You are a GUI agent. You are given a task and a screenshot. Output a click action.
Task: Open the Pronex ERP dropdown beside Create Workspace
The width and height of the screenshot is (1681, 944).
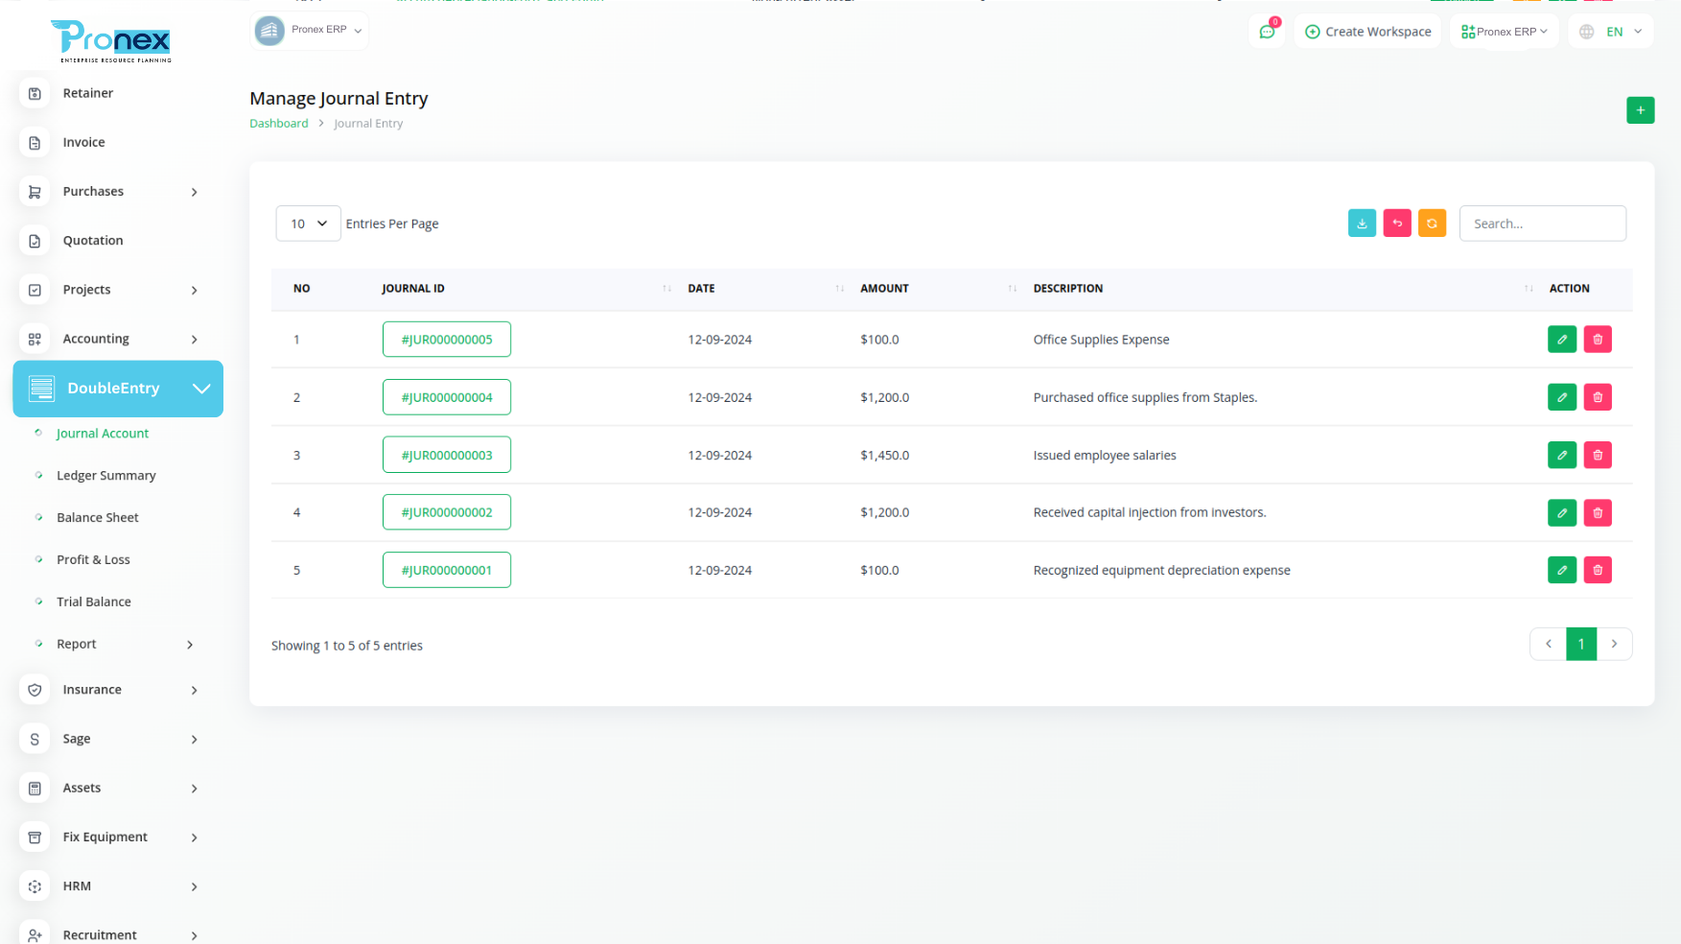(1504, 32)
